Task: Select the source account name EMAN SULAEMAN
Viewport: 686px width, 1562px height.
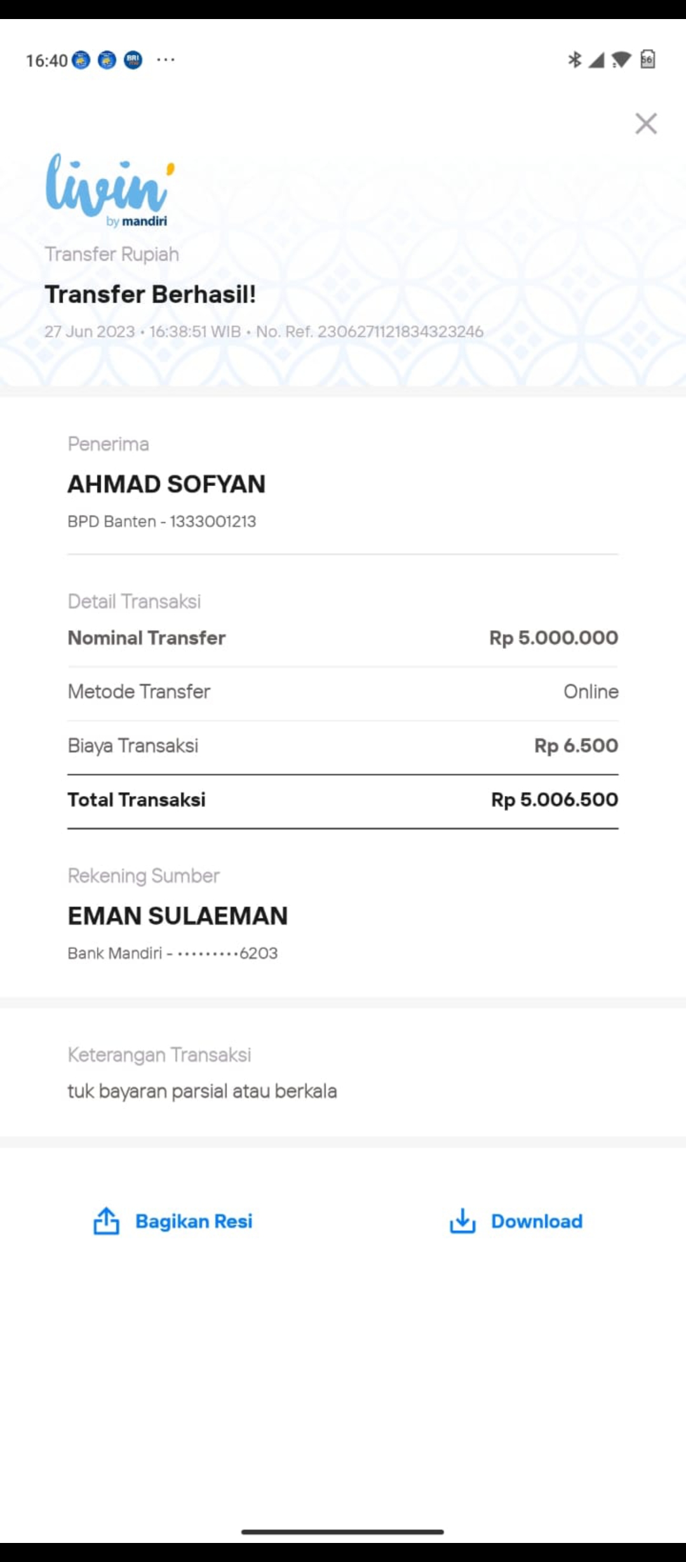Action: click(178, 916)
